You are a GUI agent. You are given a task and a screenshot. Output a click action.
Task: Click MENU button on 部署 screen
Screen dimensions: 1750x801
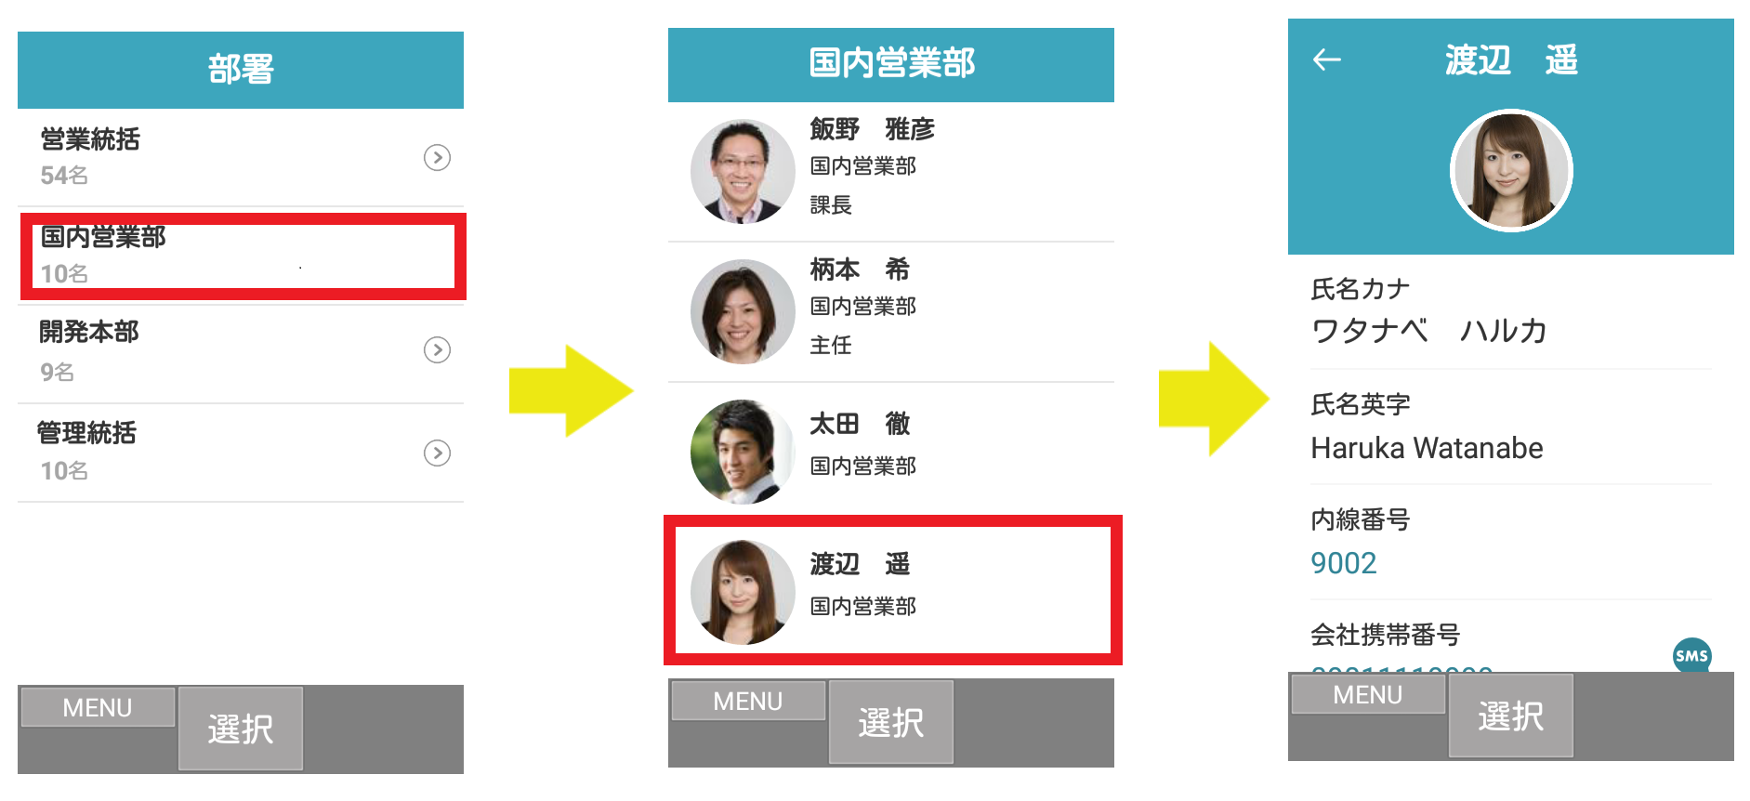pos(98,707)
